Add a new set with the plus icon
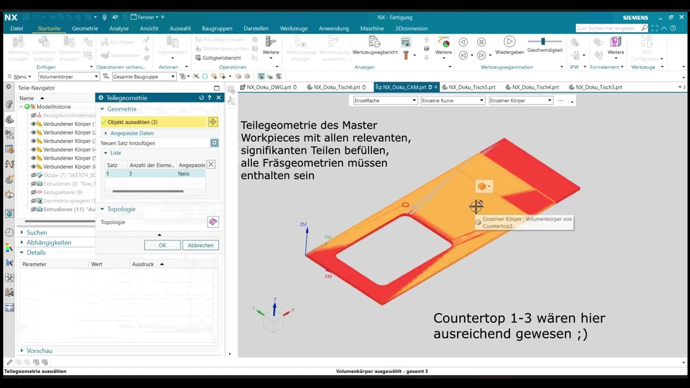Image resolution: width=690 pixels, height=388 pixels. click(214, 143)
